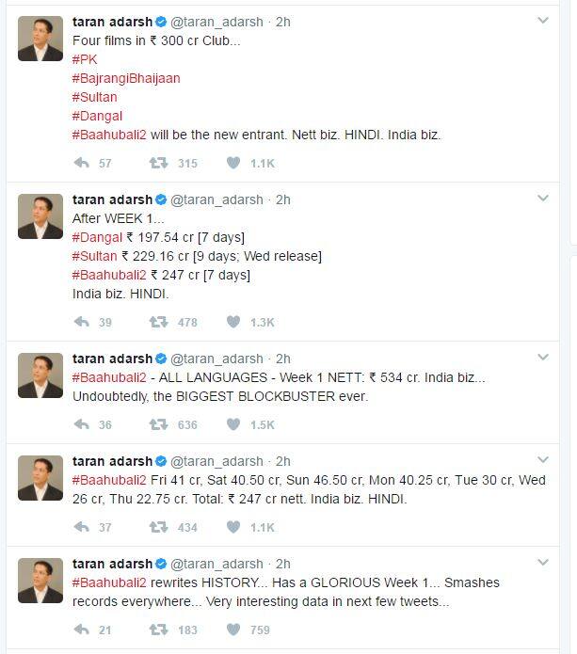
Task: Like the 'BIGGEST BLOCKBUSTER ever' tweet
Action: click(233, 424)
